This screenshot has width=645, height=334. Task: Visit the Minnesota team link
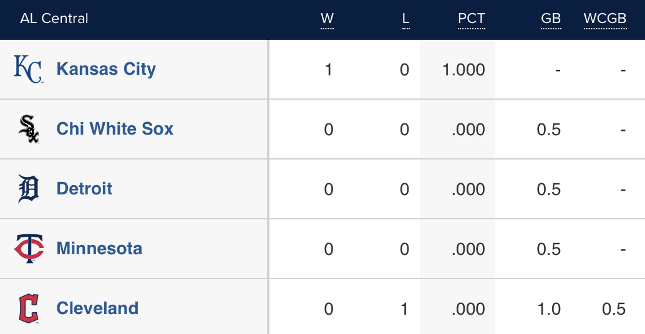point(99,249)
